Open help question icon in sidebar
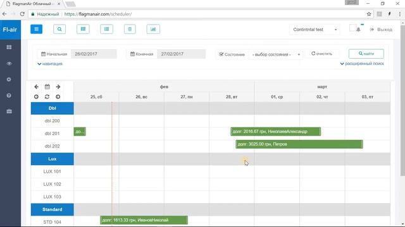Screen dimensions: 405x227 coord(9,95)
